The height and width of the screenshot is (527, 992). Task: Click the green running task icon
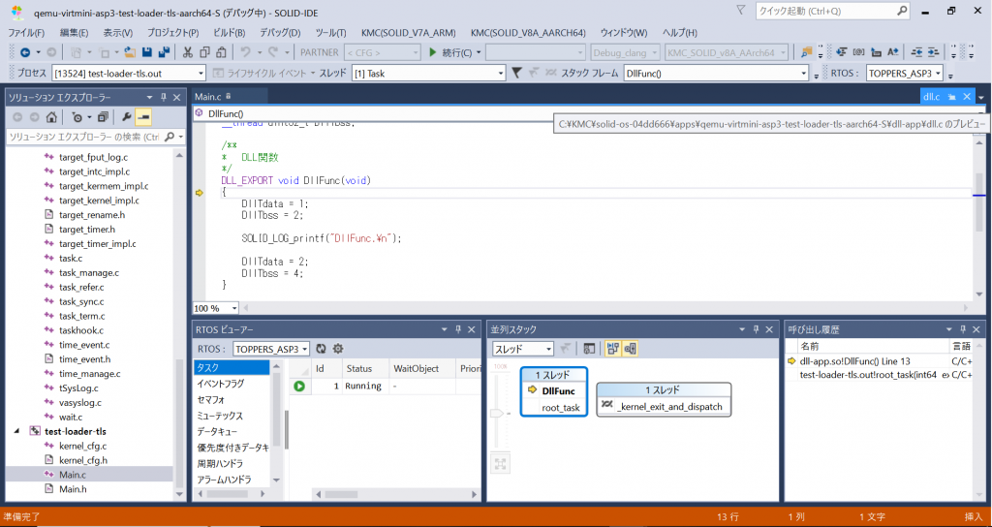click(299, 386)
